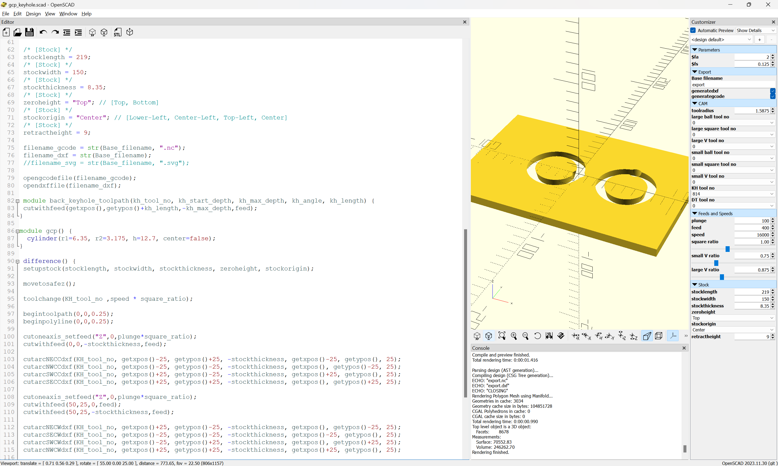Collapse the Feeds and Speeds section
Viewport: 778px width, 466px height.
(x=695, y=214)
